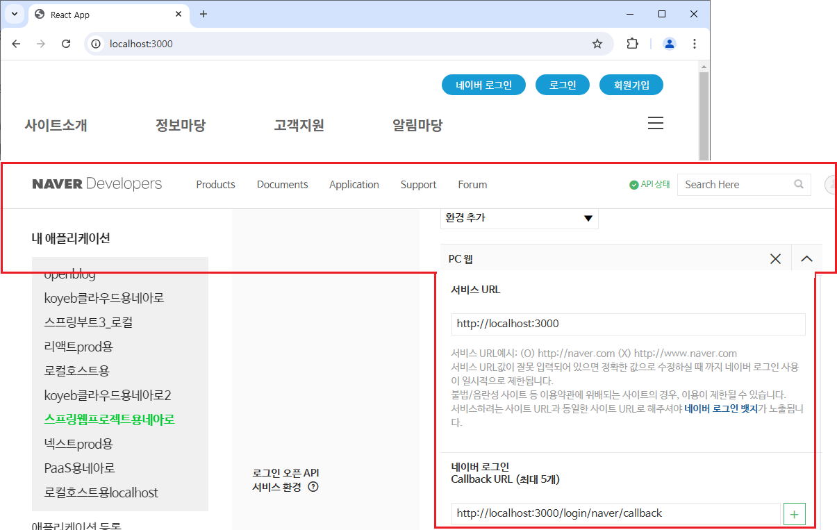This screenshot has height=530, width=837.
Task: Click the browser back arrow
Action: pyautogui.click(x=17, y=44)
